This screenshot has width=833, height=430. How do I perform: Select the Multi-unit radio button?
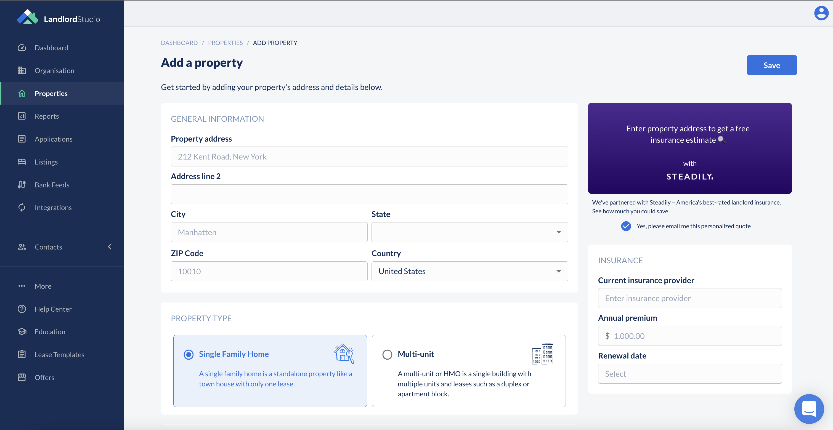click(x=387, y=355)
